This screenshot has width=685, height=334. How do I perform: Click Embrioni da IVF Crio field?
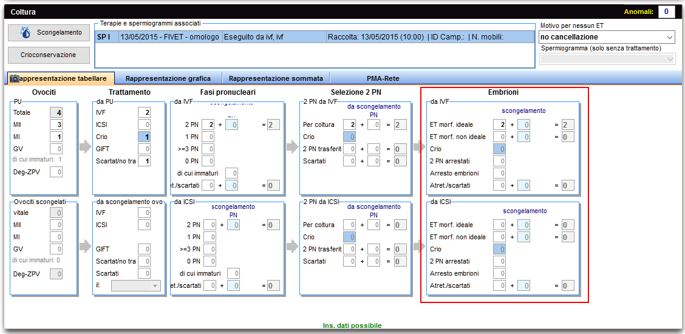click(499, 149)
